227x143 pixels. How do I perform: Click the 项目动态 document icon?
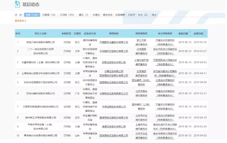[18, 4]
